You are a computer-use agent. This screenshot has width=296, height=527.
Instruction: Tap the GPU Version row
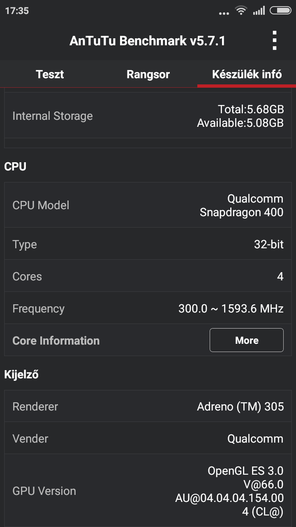point(148,491)
